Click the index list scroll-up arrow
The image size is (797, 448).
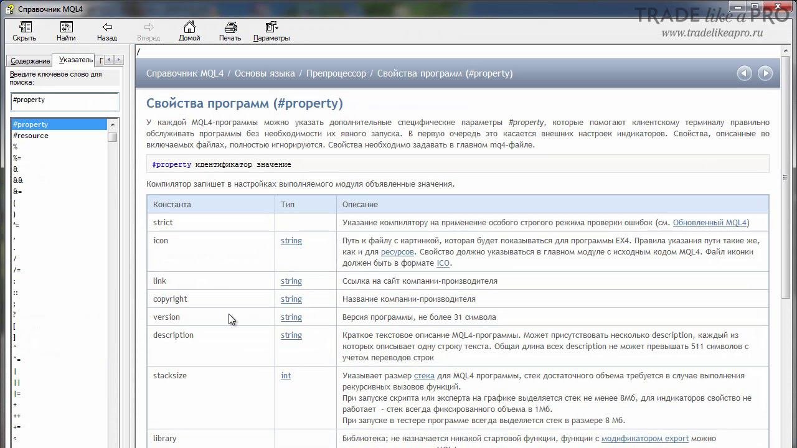[x=112, y=124]
